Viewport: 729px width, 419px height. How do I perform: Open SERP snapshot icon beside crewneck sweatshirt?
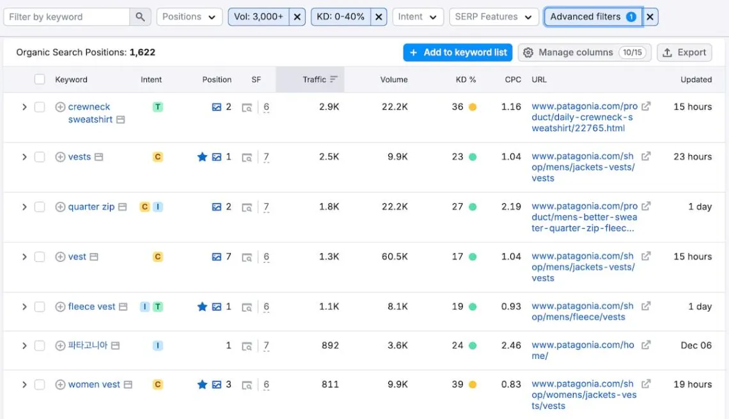(x=120, y=119)
